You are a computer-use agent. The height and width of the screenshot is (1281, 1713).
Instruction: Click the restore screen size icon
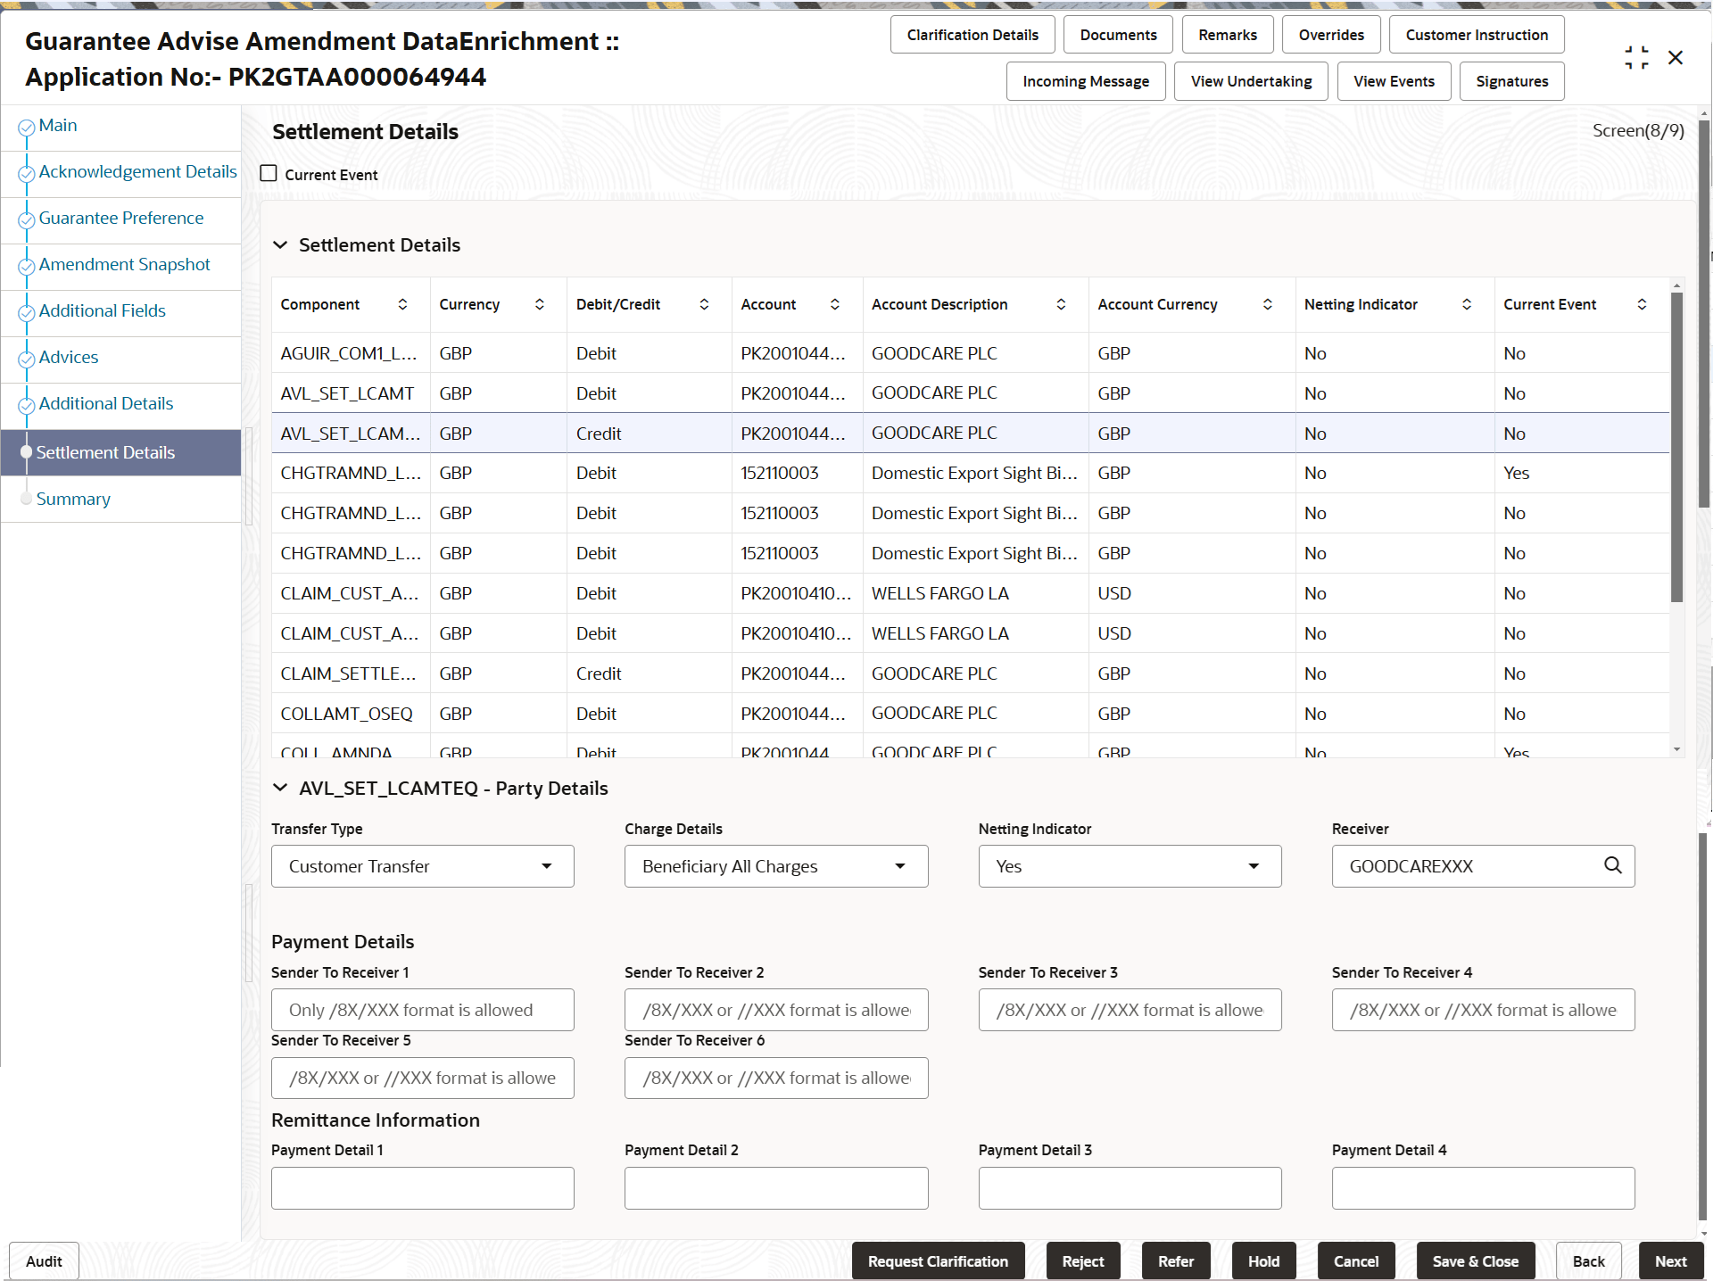pos(1637,57)
